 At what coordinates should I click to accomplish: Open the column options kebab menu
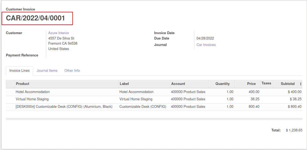(300, 84)
